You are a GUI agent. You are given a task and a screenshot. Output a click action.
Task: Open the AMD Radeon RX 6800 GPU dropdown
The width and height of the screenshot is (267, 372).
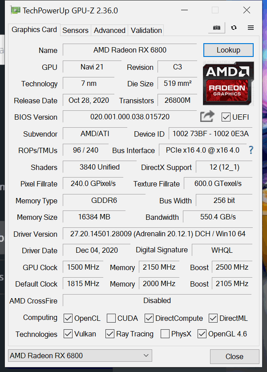(x=80, y=356)
